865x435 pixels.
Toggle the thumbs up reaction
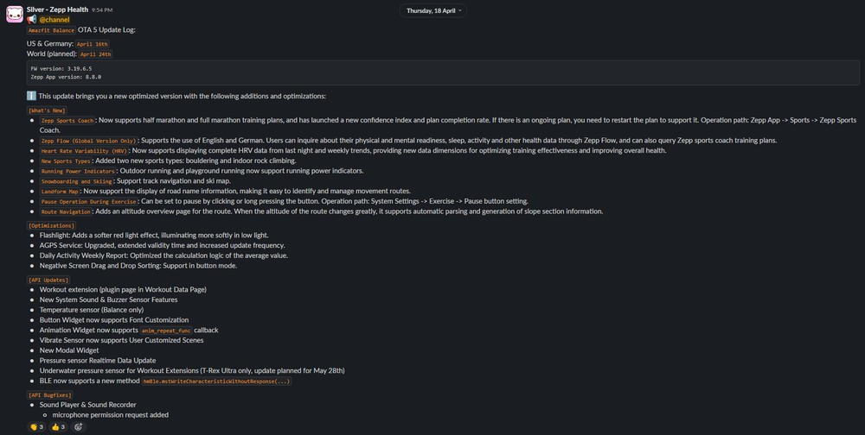coord(58,426)
